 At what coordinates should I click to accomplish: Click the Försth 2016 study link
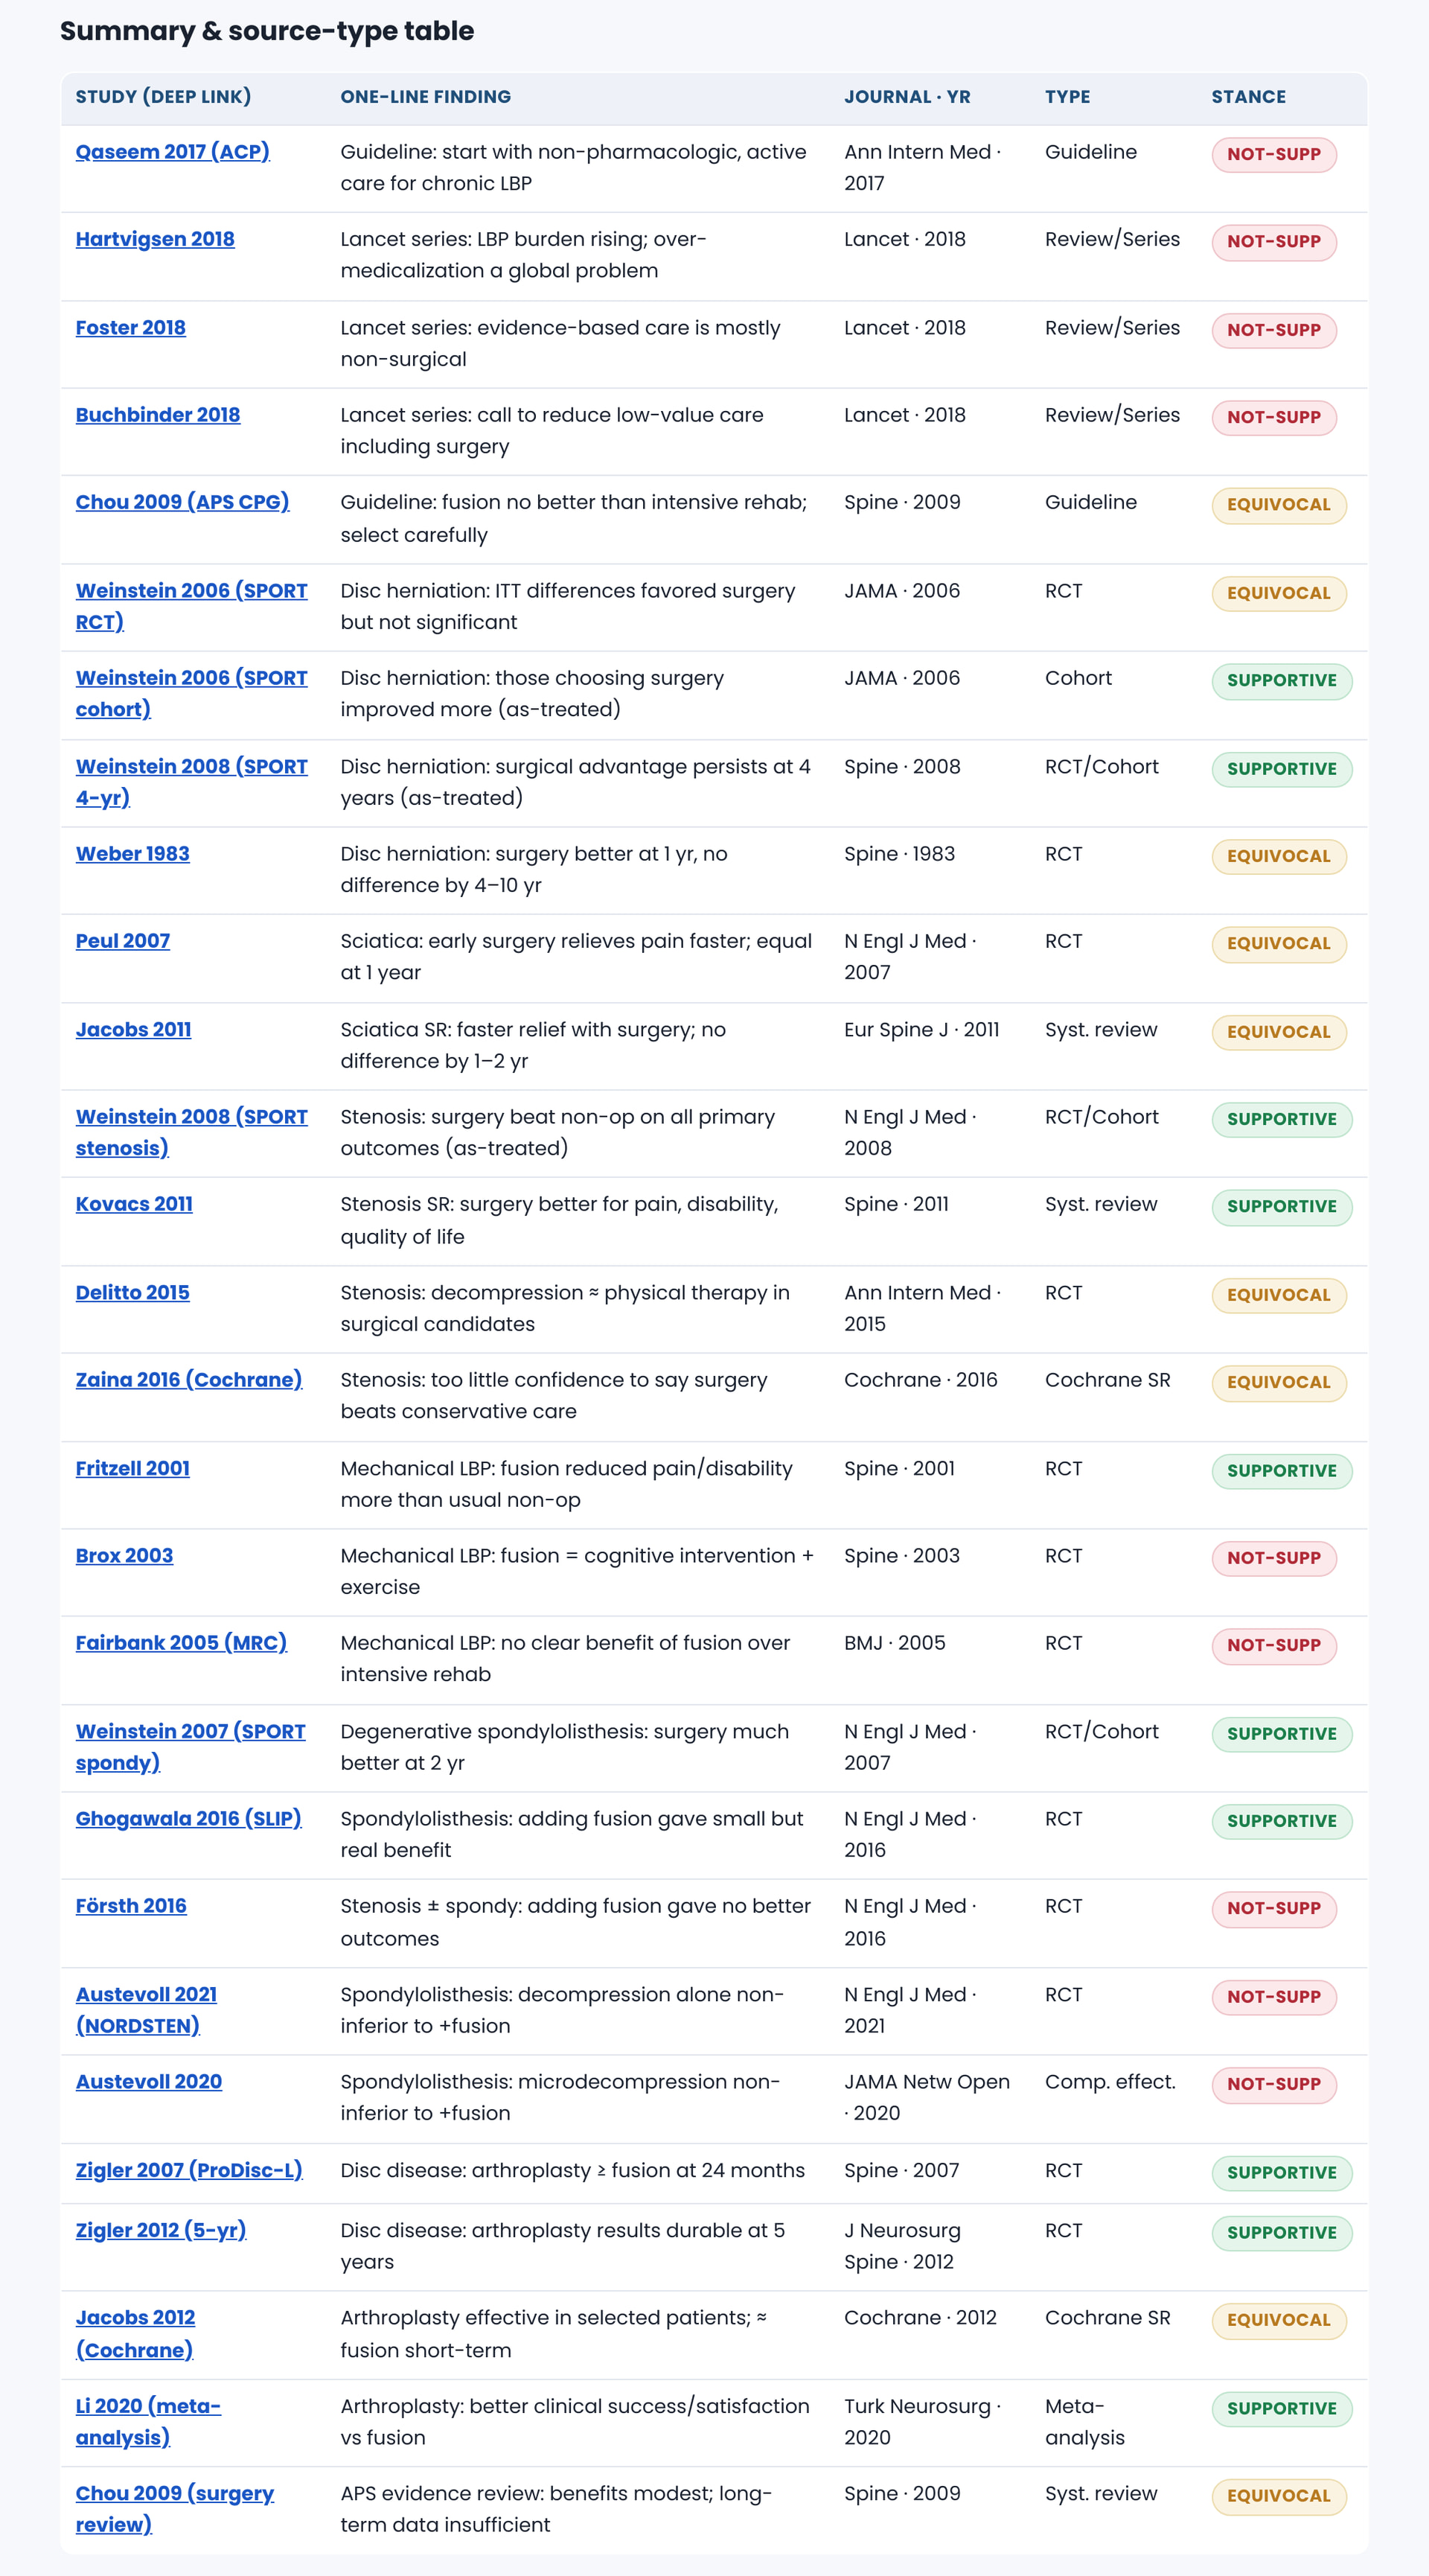131,1906
